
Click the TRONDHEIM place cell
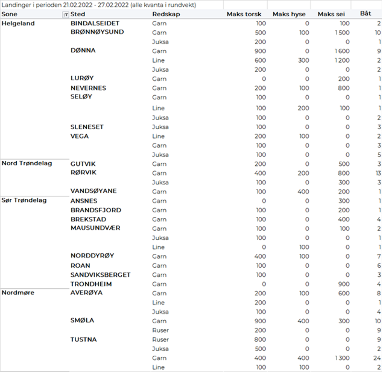point(91,284)
